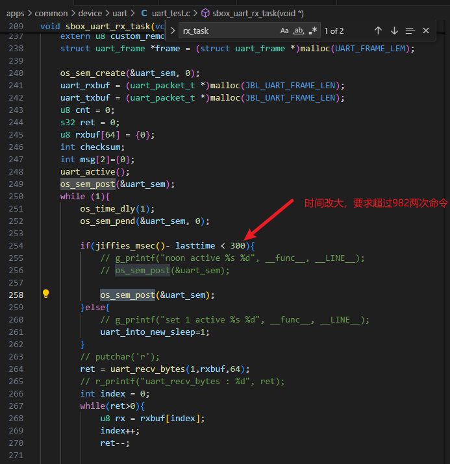Click 'uart_recv_bytes' call on line 264
Image resolution: width=450 pixels, height=464 pixels.
click(148, 369)
